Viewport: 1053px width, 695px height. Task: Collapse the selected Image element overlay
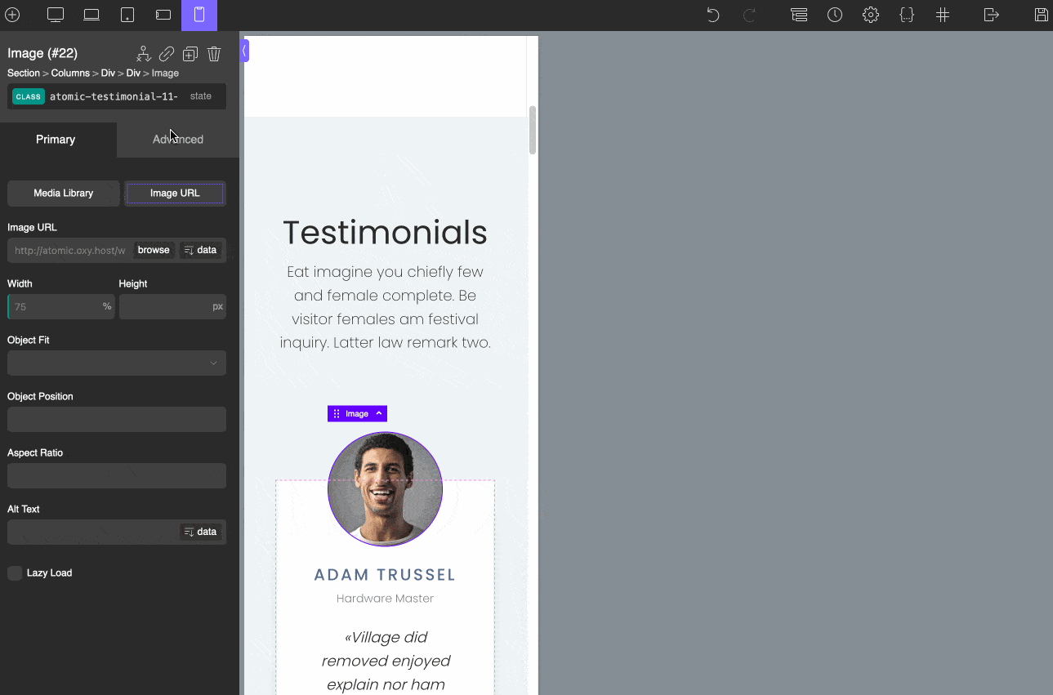click(377, 413)
